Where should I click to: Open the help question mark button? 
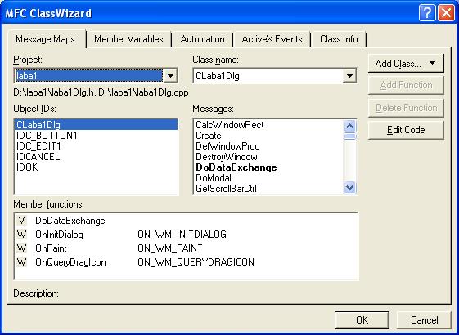(x=427, y=13)
